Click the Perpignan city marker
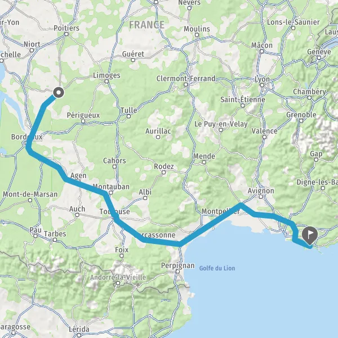 tap(177, 272)
